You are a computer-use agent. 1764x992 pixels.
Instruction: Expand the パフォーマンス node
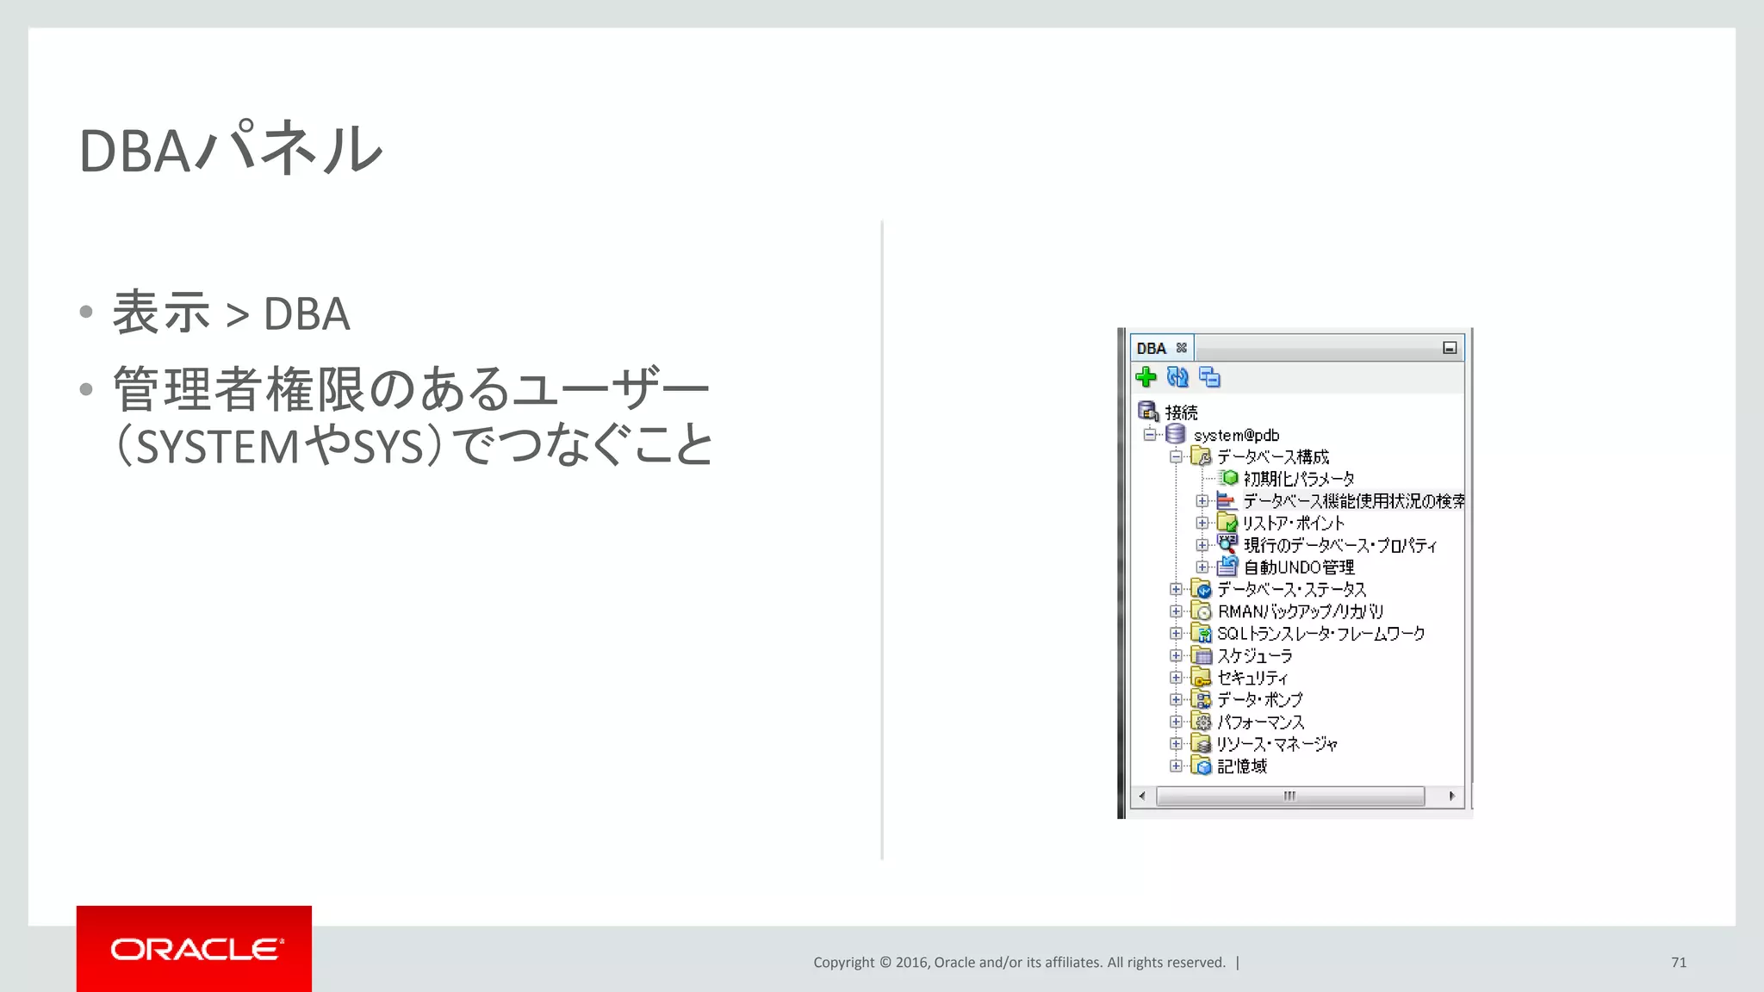1176,722
